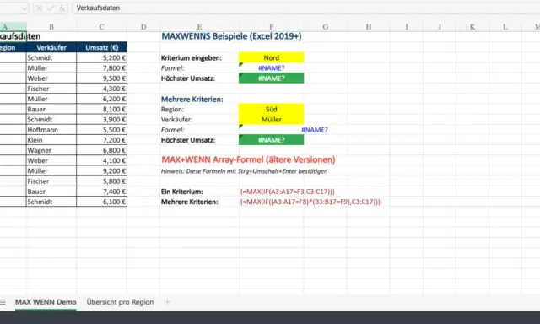Expand the Name Box dropdown arrow
540x324 pixels.
click(24, 8)
